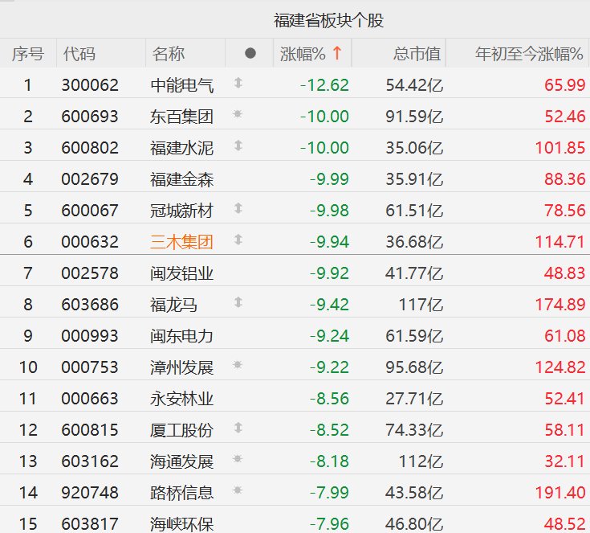Image resolution: width=590 pixels, height=533 pixels.
Task: Sort by 总市值 column header
Action: click(x=417, y=54)
